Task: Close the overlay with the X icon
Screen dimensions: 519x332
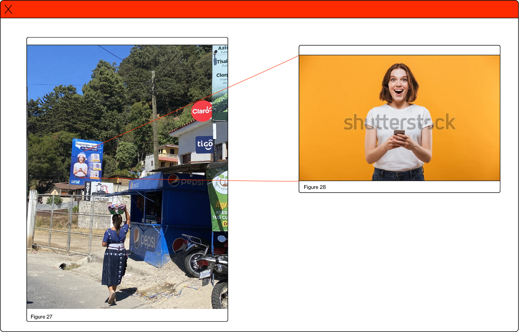Action: pyautogui.click(x=8, y=9)
